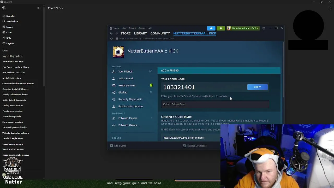The height and width of the screenshot is (188, 334).
Task: Click the Steam back navigation arrow
Action: tap(111, 33)
